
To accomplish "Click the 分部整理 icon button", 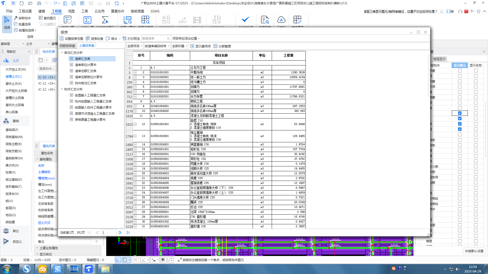I will [x=222, y=46].
